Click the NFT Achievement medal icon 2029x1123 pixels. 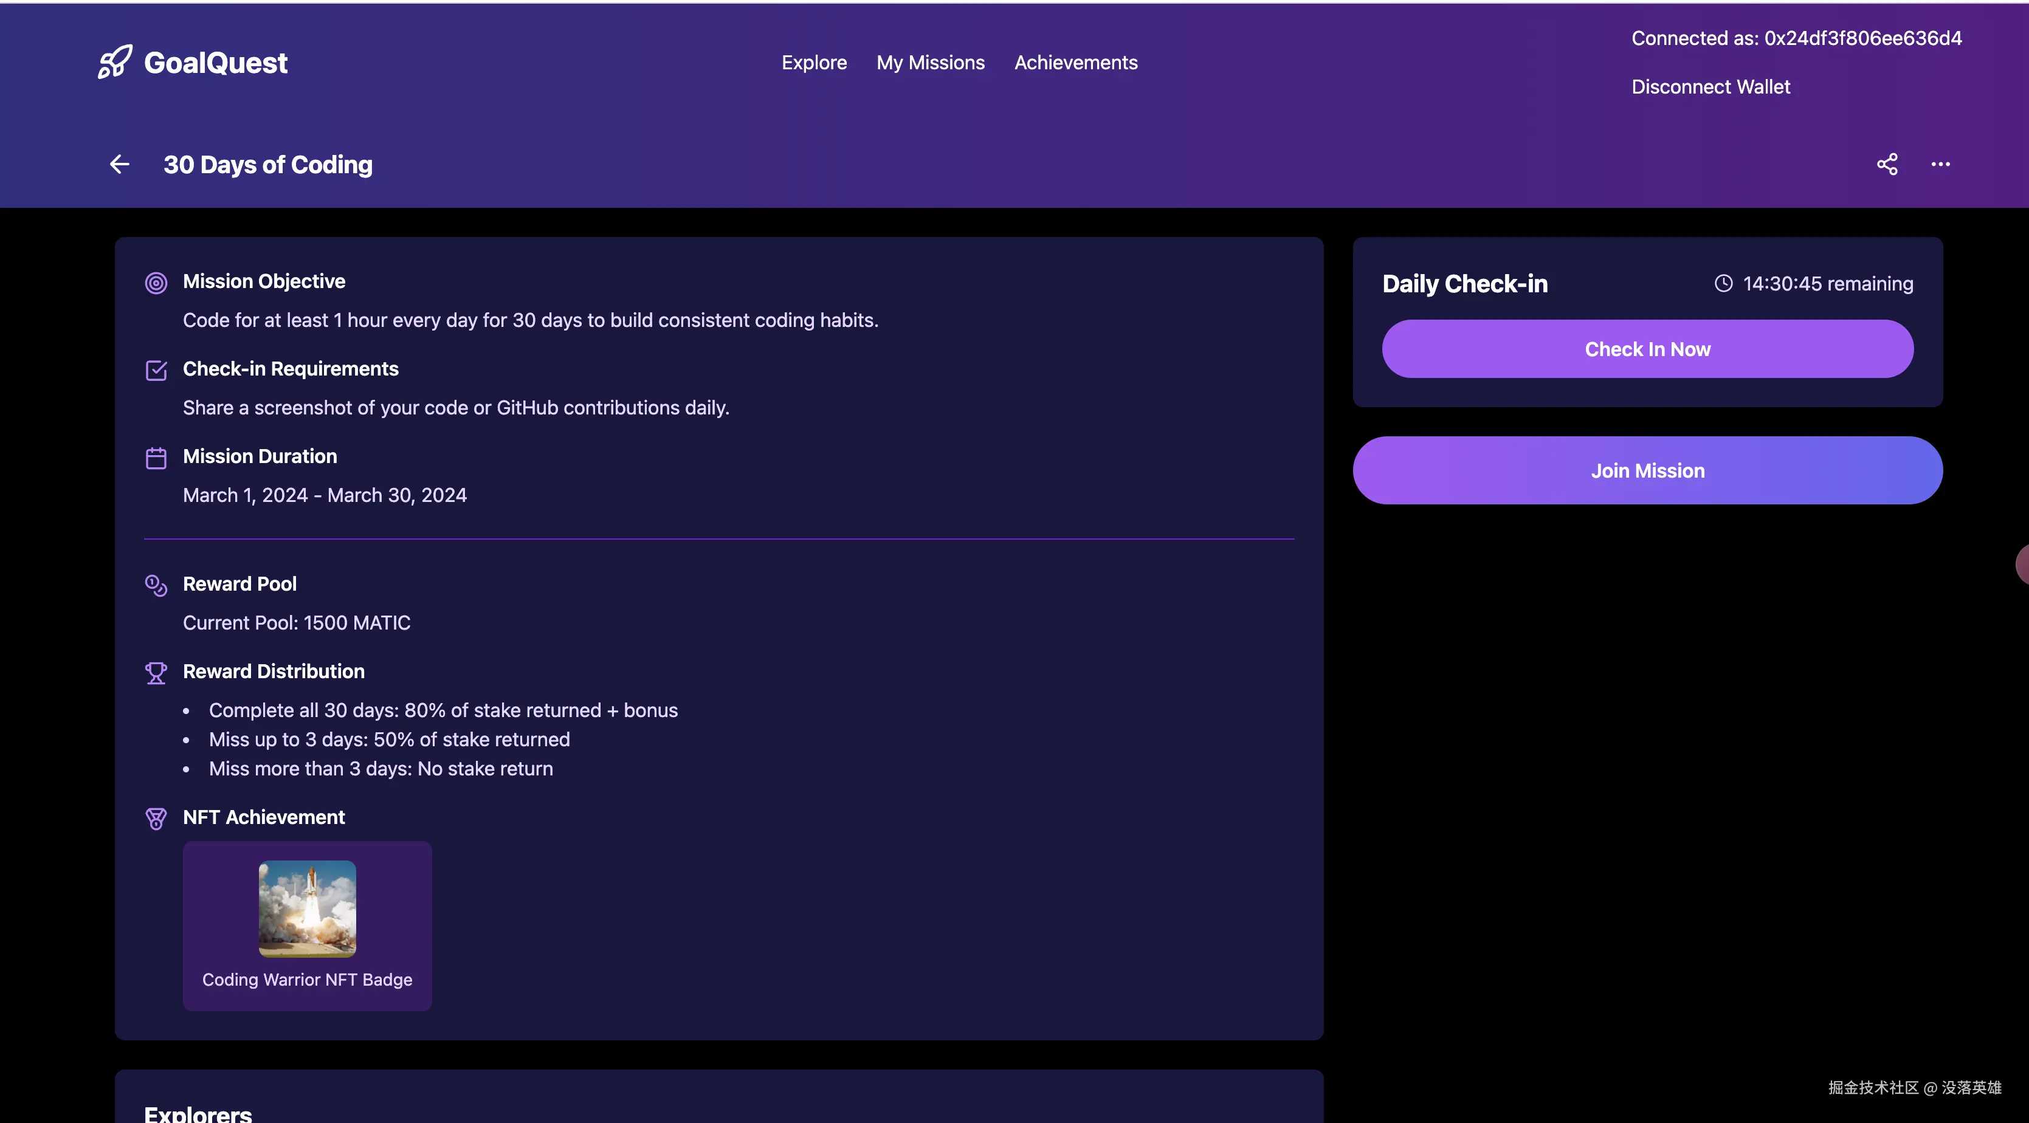(156, 818)
